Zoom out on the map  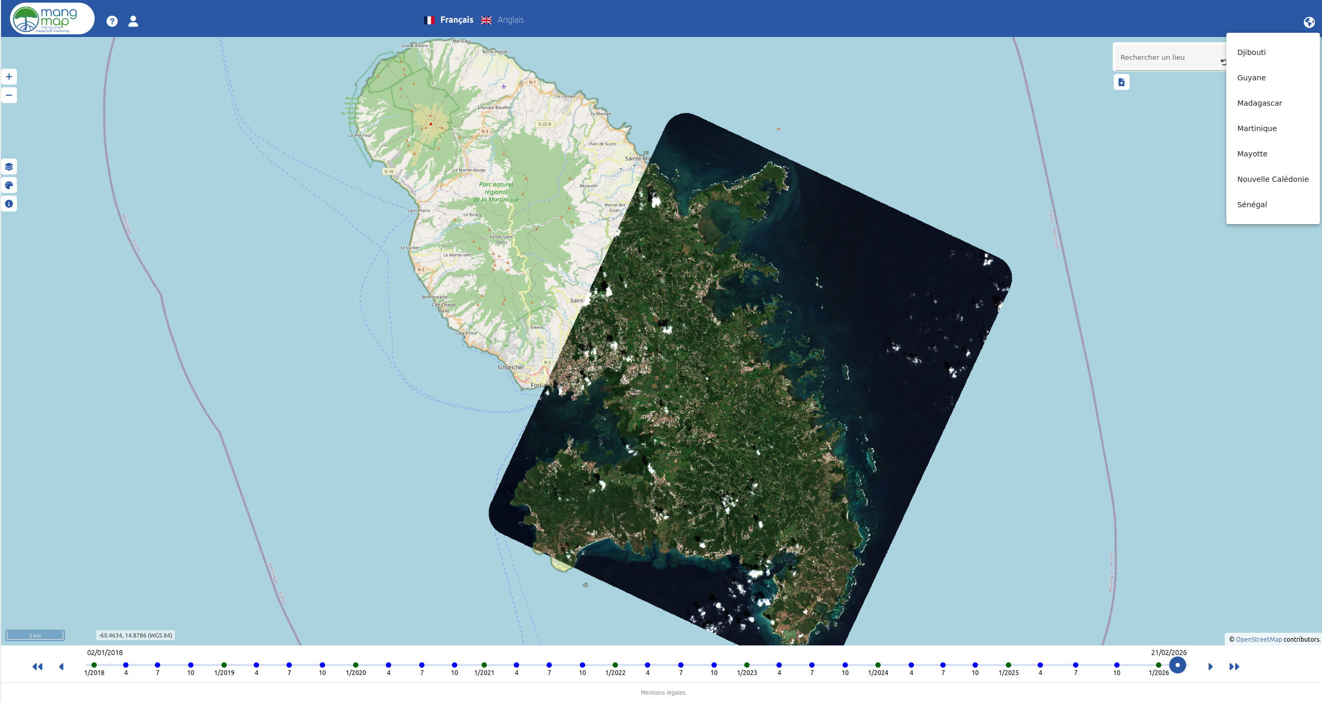click(9, 96)
